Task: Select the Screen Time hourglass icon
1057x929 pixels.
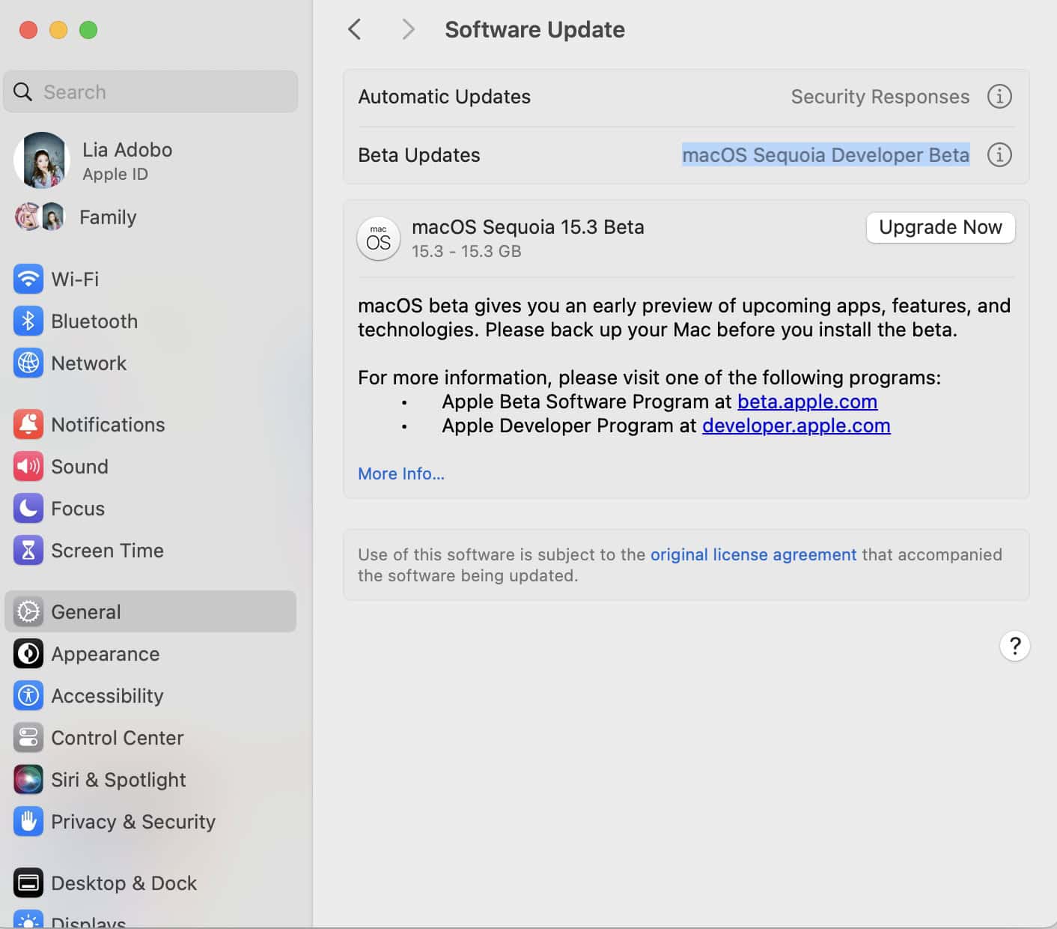Action: pyautogui.click(x=28, y=551)
